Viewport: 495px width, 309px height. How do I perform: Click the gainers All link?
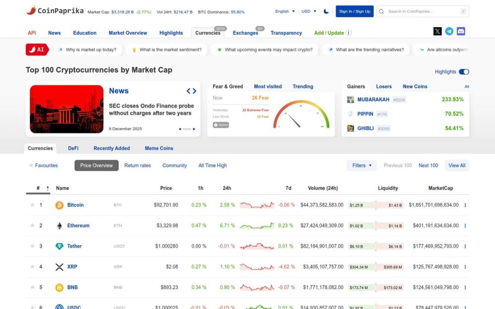(x=467, y=87)
